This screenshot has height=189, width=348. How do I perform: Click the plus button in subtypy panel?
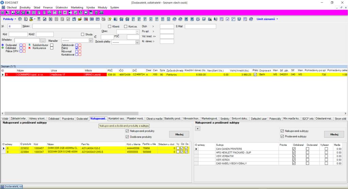pyautogui.click(x=197, y=128)
